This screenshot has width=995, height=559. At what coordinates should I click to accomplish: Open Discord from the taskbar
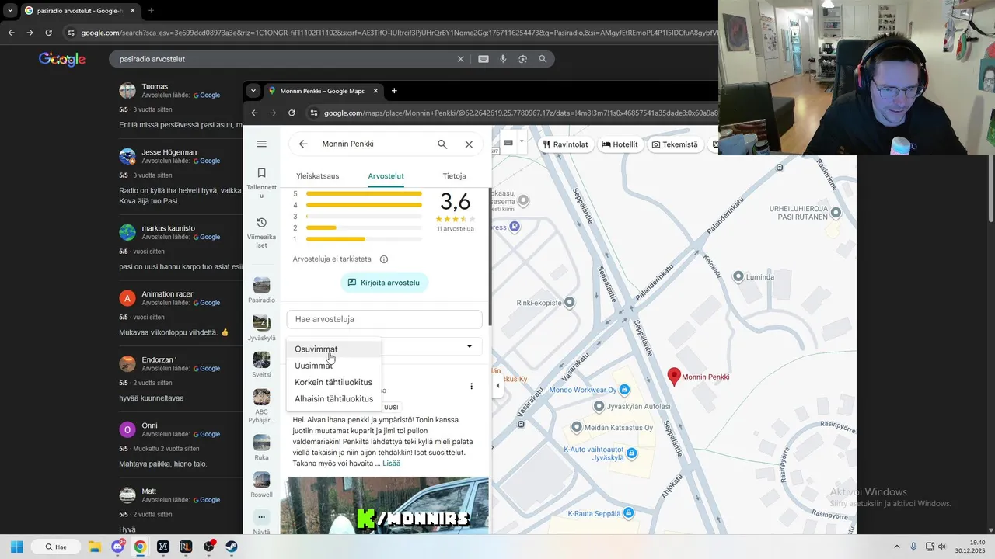(117, 547)
